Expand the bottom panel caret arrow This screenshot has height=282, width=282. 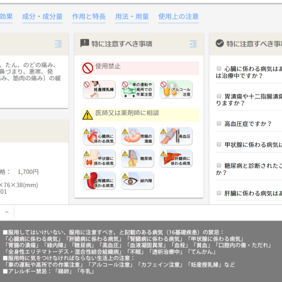[x=7, y=212]
